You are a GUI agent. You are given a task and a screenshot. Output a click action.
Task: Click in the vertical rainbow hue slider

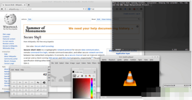[92, 88]
